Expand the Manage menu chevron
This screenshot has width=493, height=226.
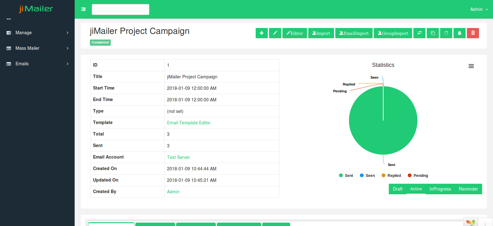pyautogui.click(x=67, y=33)
